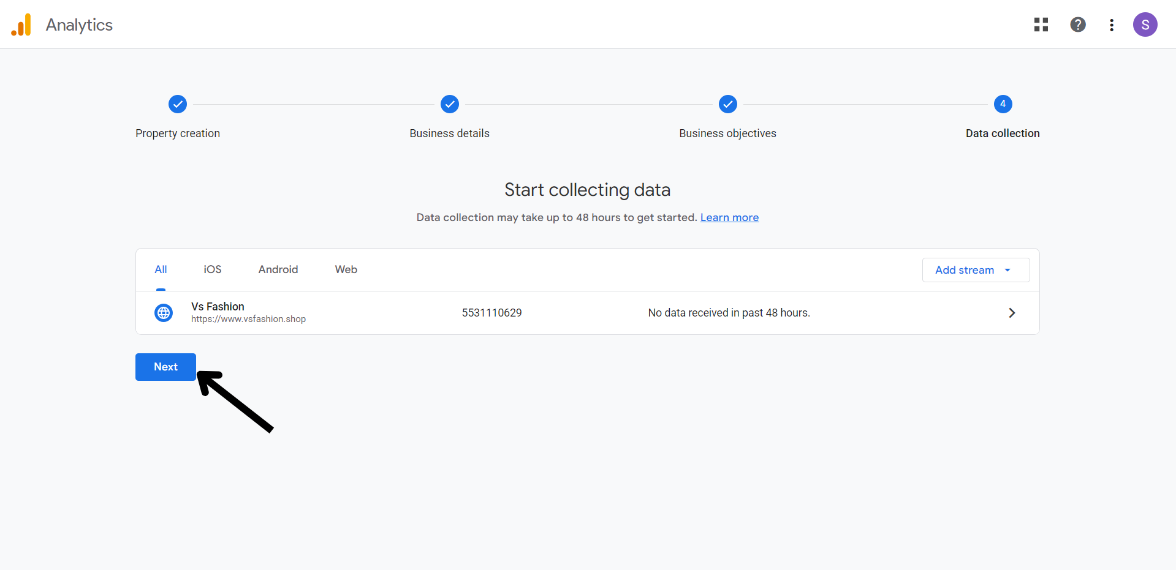
Task: Expand the Add stream dropdown
Action: click(975, 270)
